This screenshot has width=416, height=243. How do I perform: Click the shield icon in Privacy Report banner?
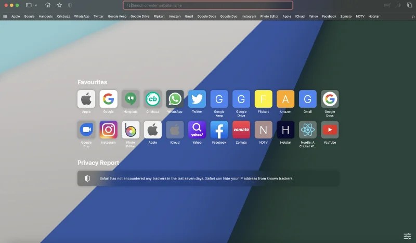(87, 178)
